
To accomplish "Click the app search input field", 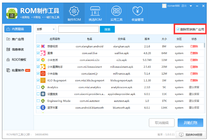I will point(78,29).
